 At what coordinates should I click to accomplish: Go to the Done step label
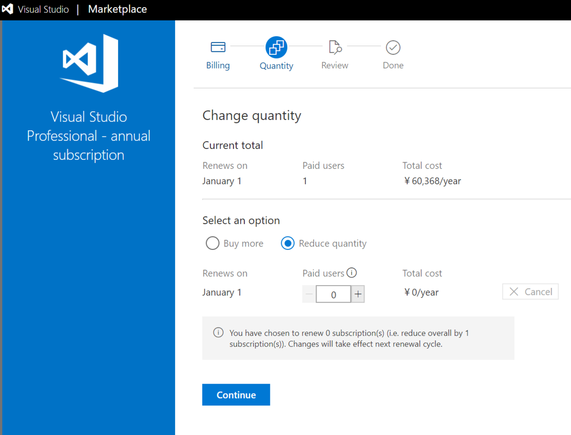click(393, 66)
